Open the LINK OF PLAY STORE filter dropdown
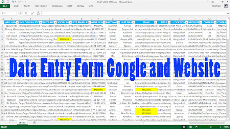Screen dimensions: 230x129 point(40,22)
